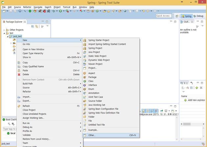Choose Untitled Text File entry
The height and width of the screenshot is (147, 207).
click(x=111, y=125)
